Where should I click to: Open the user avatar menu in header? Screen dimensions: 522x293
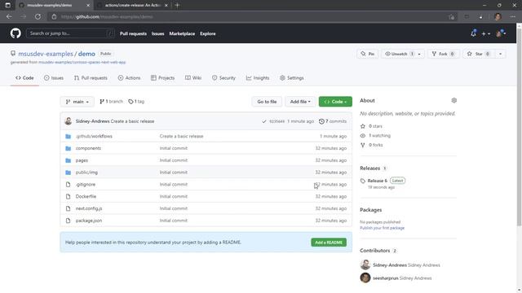click(501, 33)
